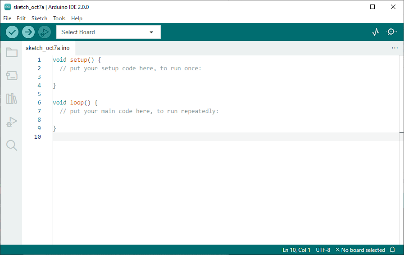Screen dimensions: 404x255
Task: Click the No board selected status
Action: click(x=363, y=250)
